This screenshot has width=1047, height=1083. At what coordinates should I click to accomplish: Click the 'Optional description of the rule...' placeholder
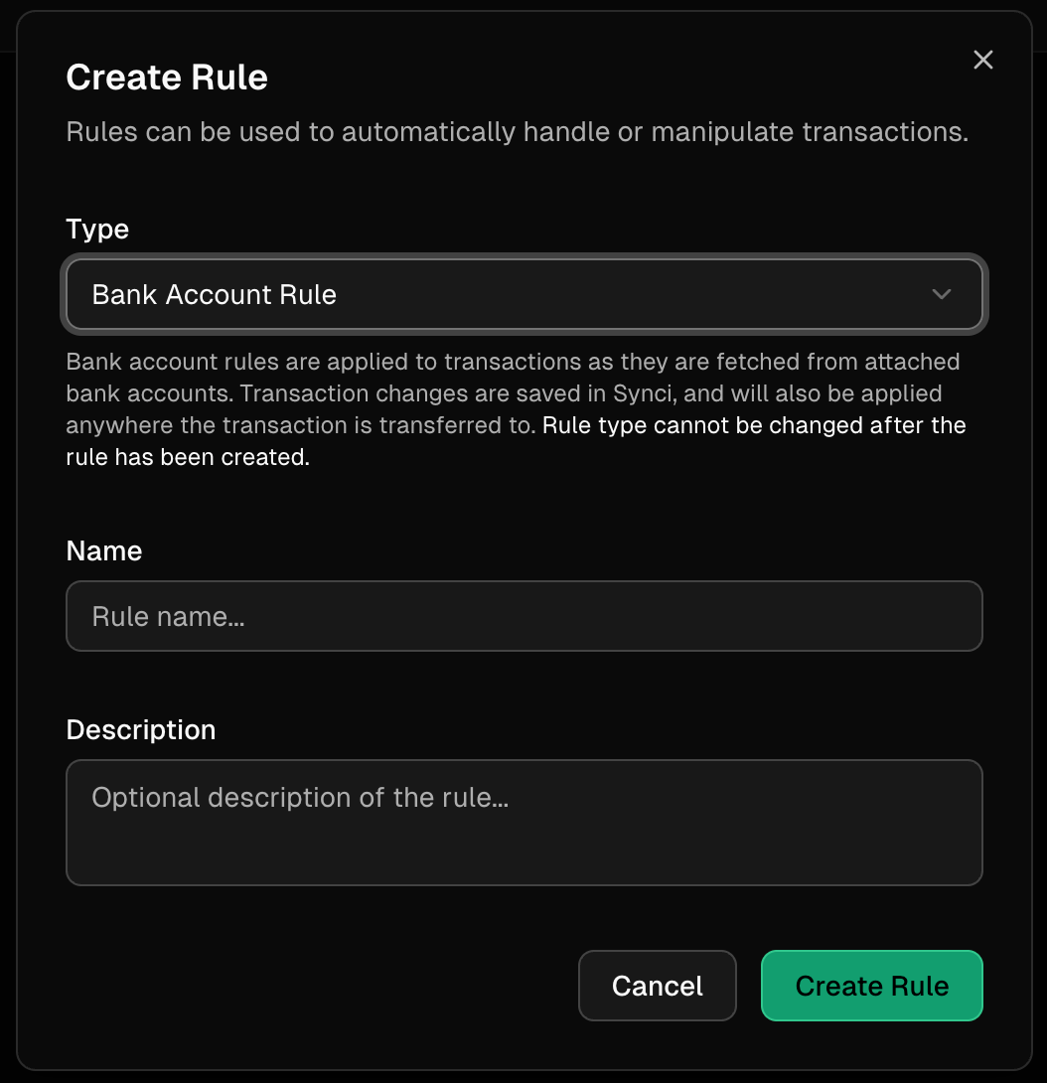click(300, 798)
